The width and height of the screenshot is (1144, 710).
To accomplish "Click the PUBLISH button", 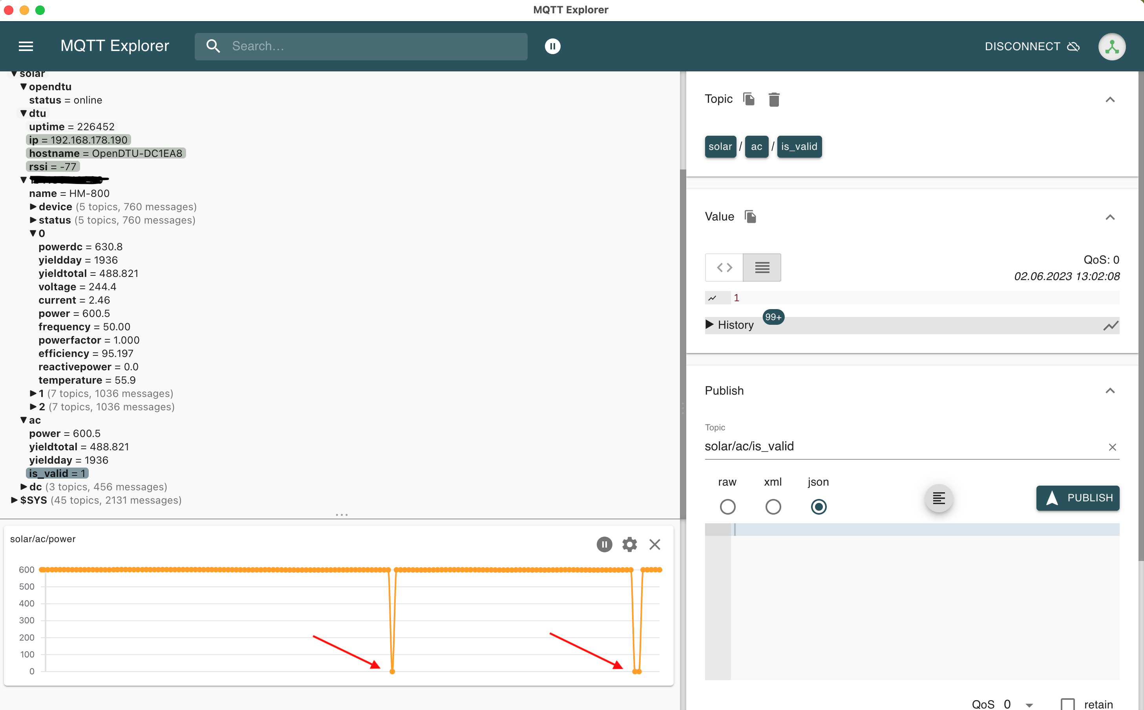I will [x=1077, y=498].
